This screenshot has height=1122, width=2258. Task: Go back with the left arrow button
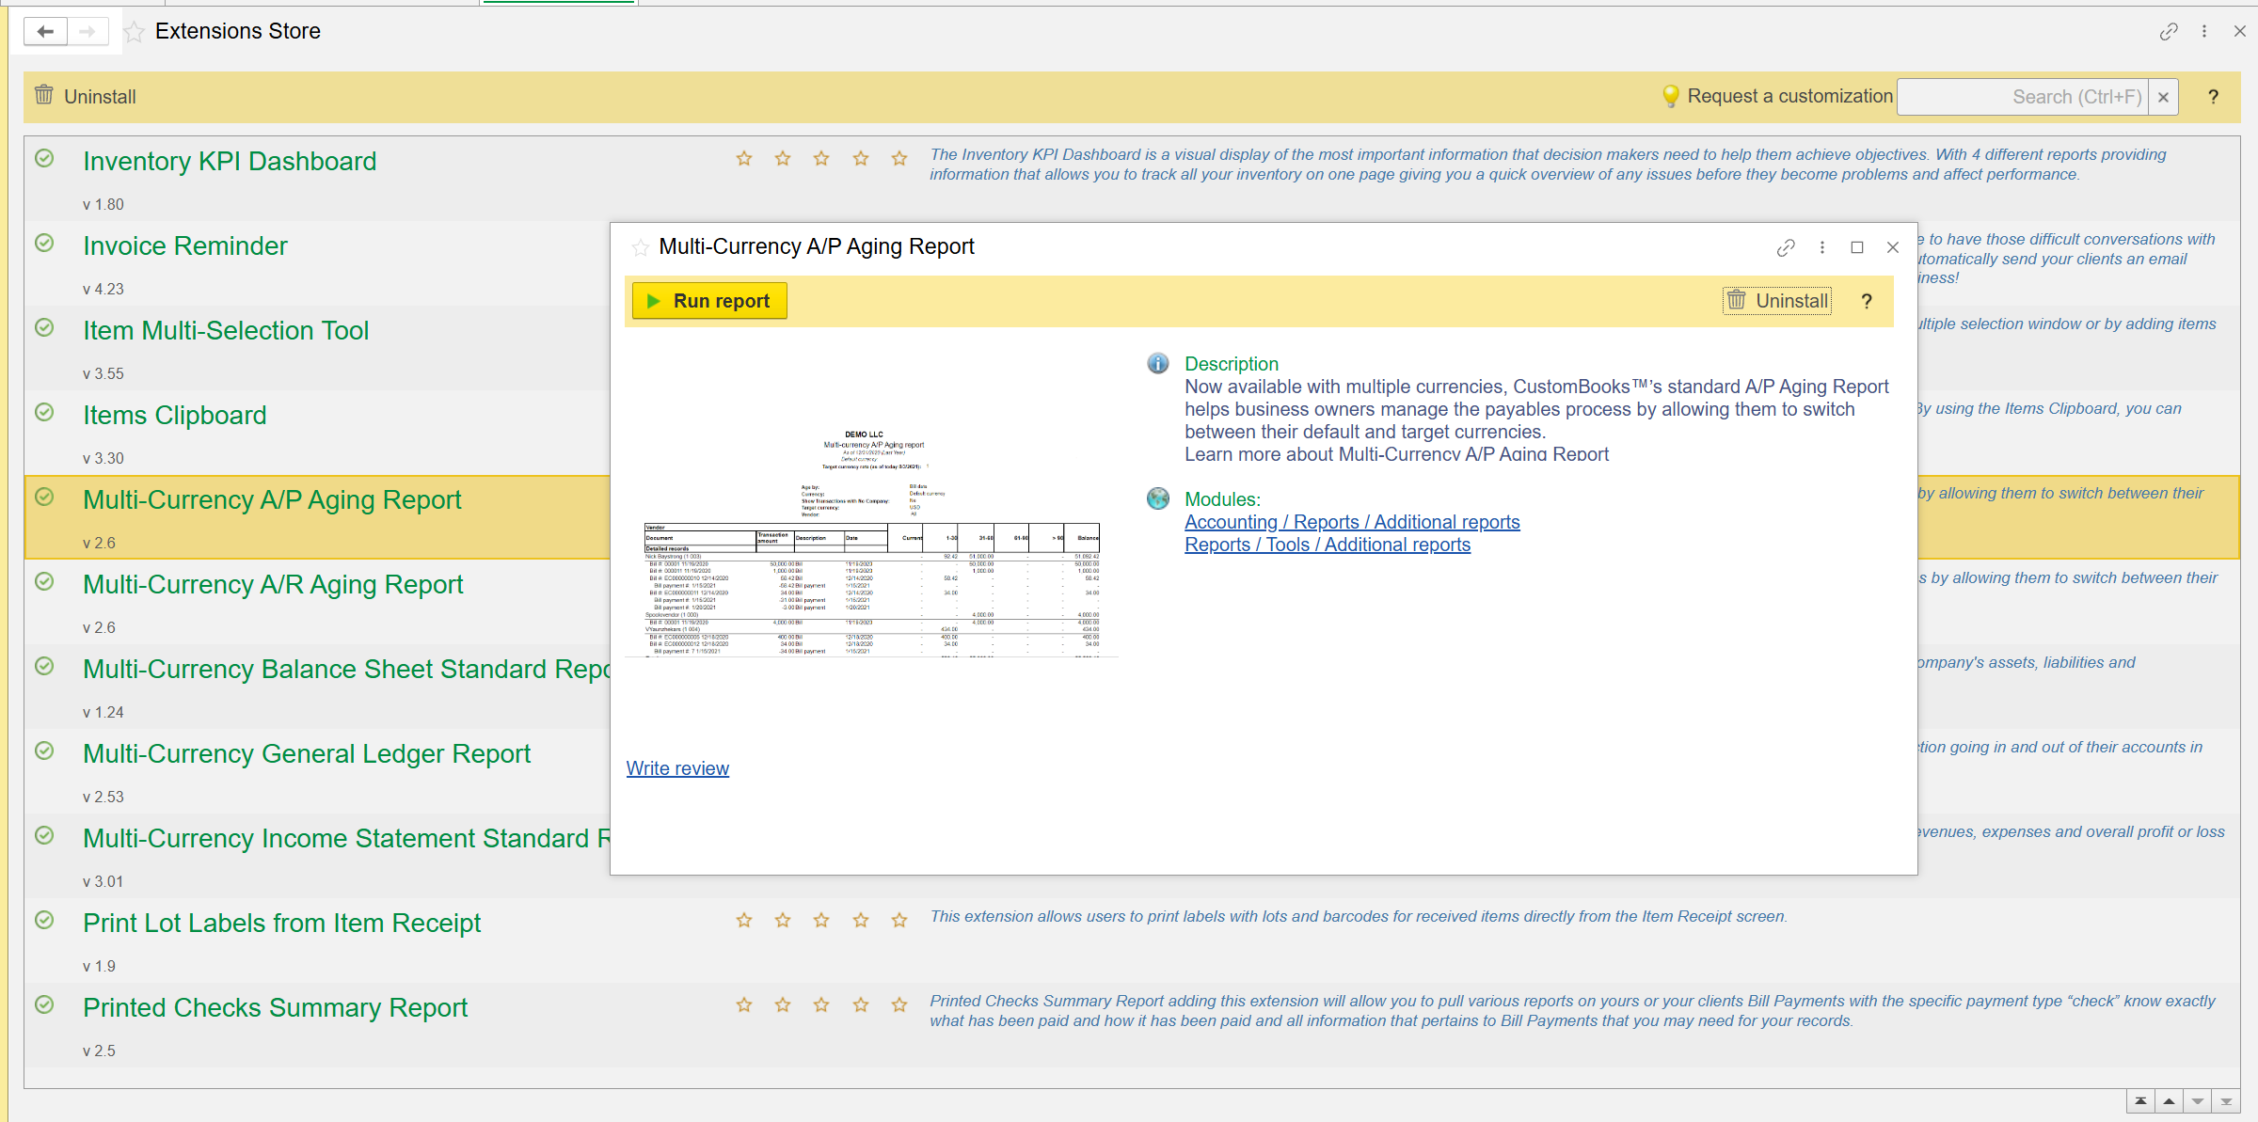tap(45, 31)
